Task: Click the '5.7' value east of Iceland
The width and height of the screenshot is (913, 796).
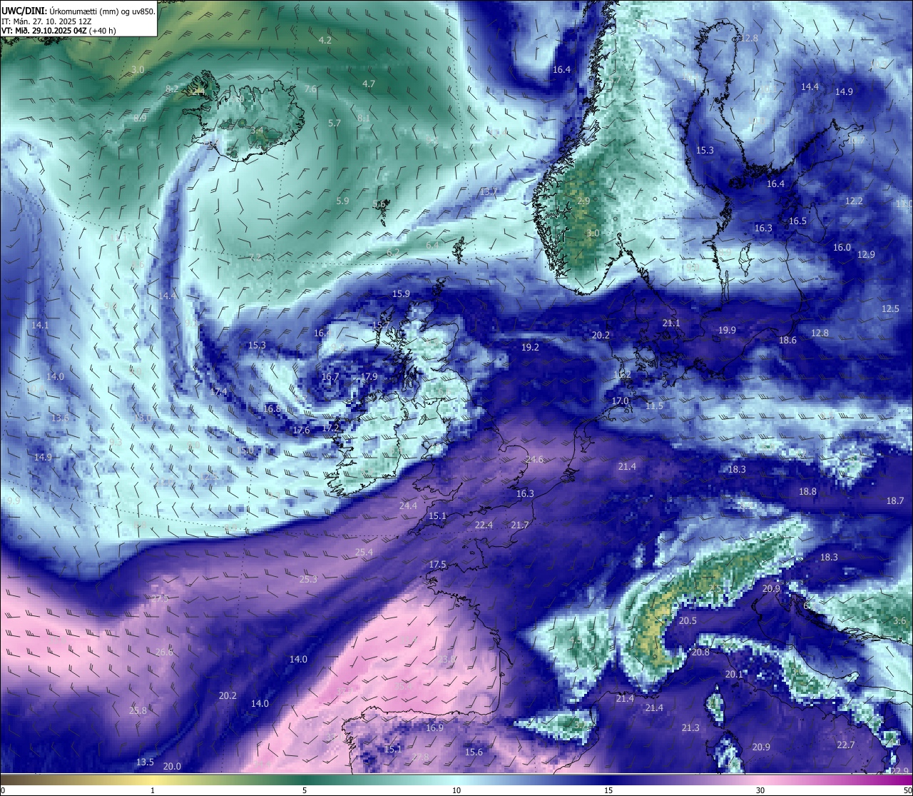Action: click(335, 124)
